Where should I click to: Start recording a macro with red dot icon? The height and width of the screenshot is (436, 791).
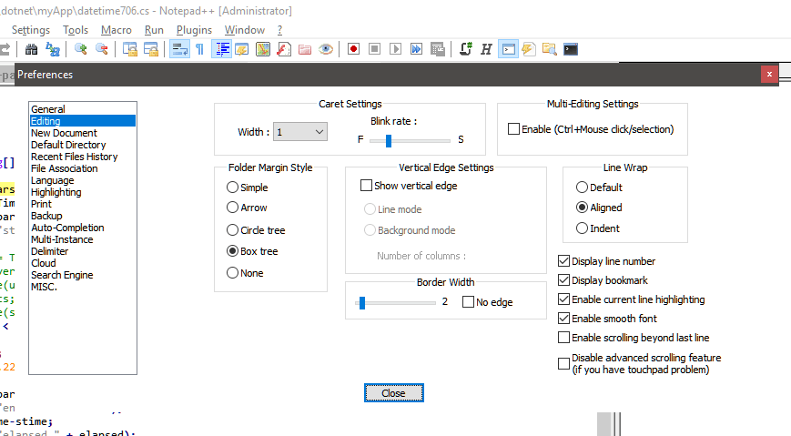[353, 49]
